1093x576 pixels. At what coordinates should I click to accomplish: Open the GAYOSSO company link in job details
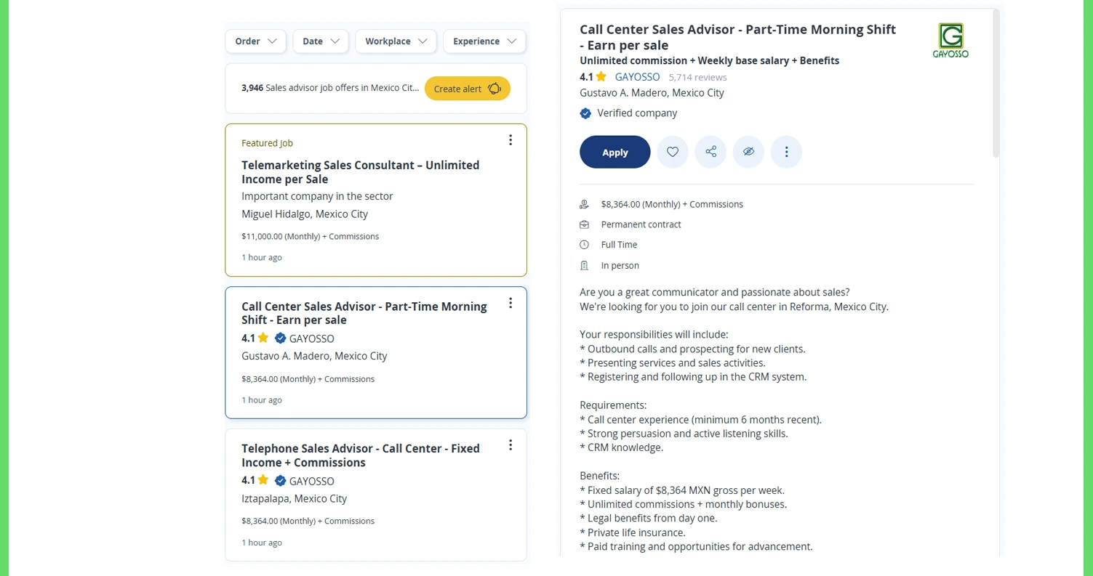(637, 77)
